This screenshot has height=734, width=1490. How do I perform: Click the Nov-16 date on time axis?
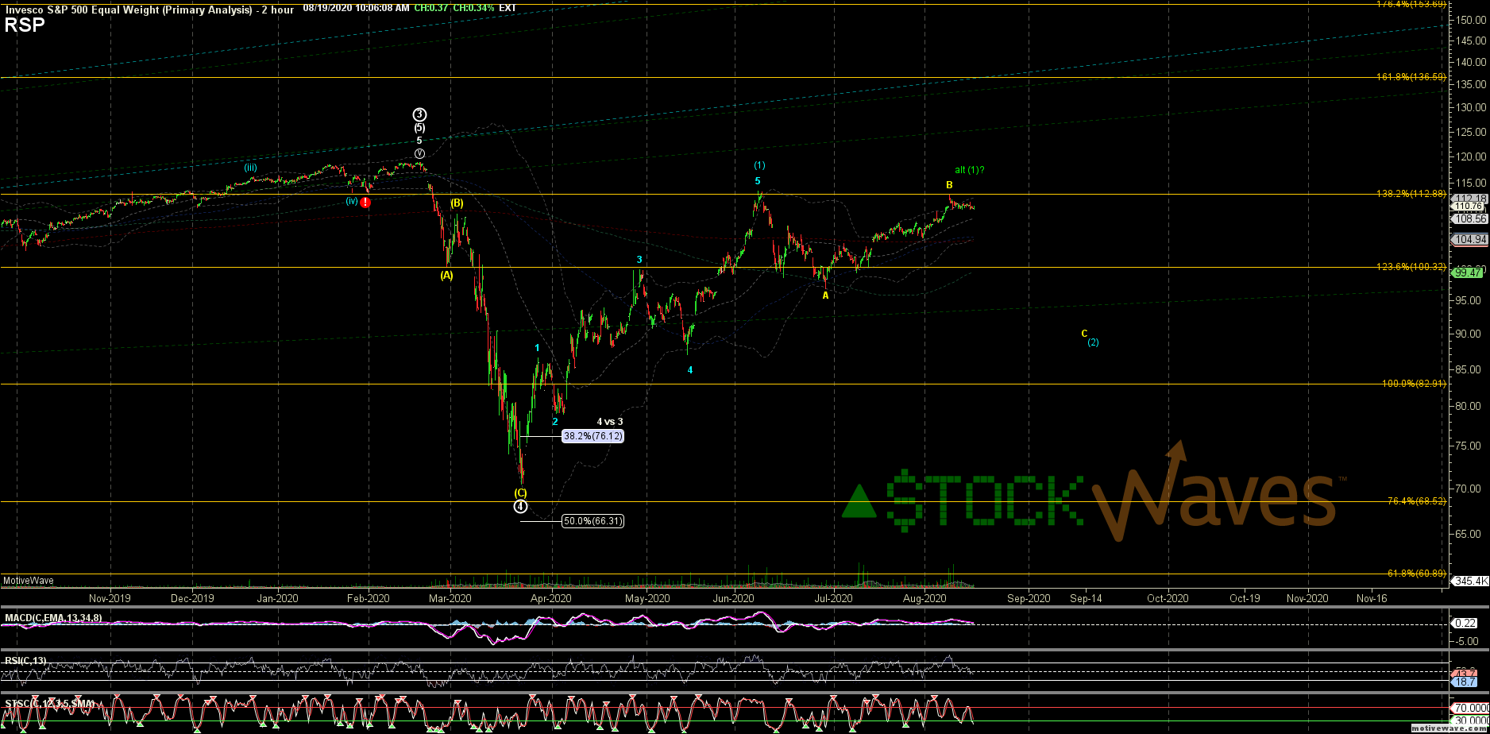click(1372, 598)
